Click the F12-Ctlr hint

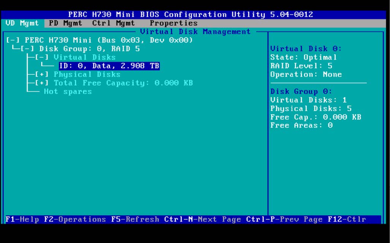[x=347, y=219]
